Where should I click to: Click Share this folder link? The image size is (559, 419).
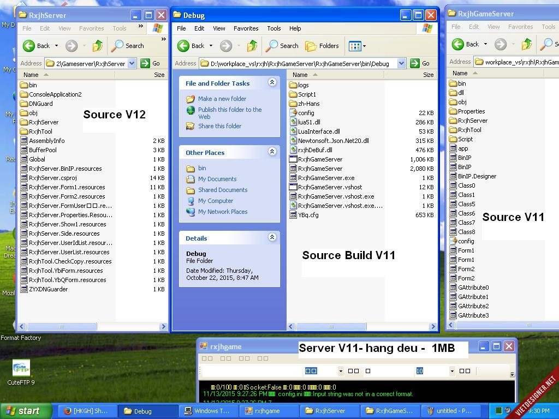coord(219,126)
